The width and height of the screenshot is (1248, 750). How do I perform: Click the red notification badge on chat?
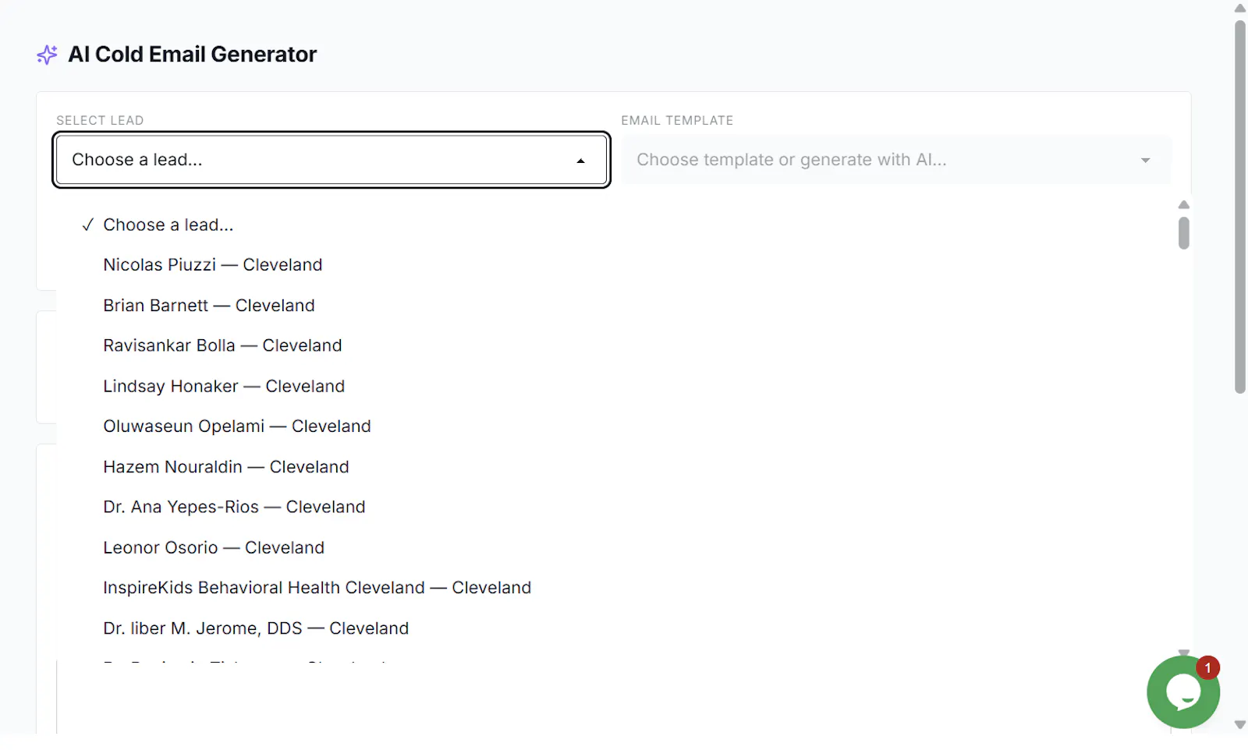tap(1207, 668)
